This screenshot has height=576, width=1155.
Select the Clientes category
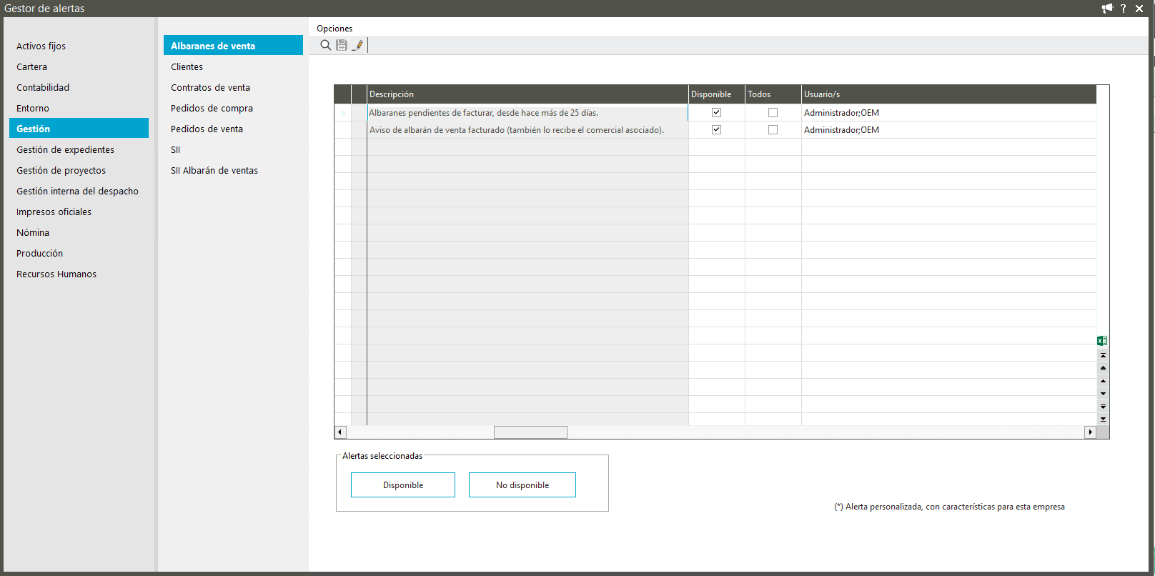click(233, 66)
